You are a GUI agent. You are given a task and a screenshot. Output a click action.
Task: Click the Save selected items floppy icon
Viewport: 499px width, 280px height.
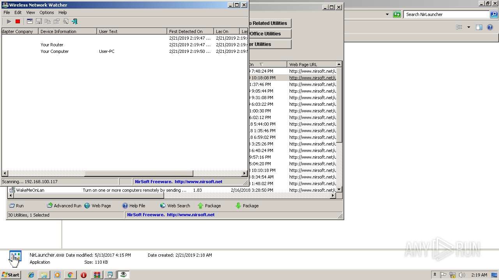point(39,21)
